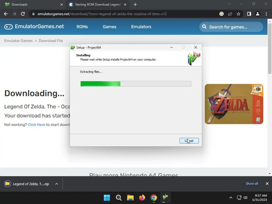Click the address bar URL

[x=102, y=14]
